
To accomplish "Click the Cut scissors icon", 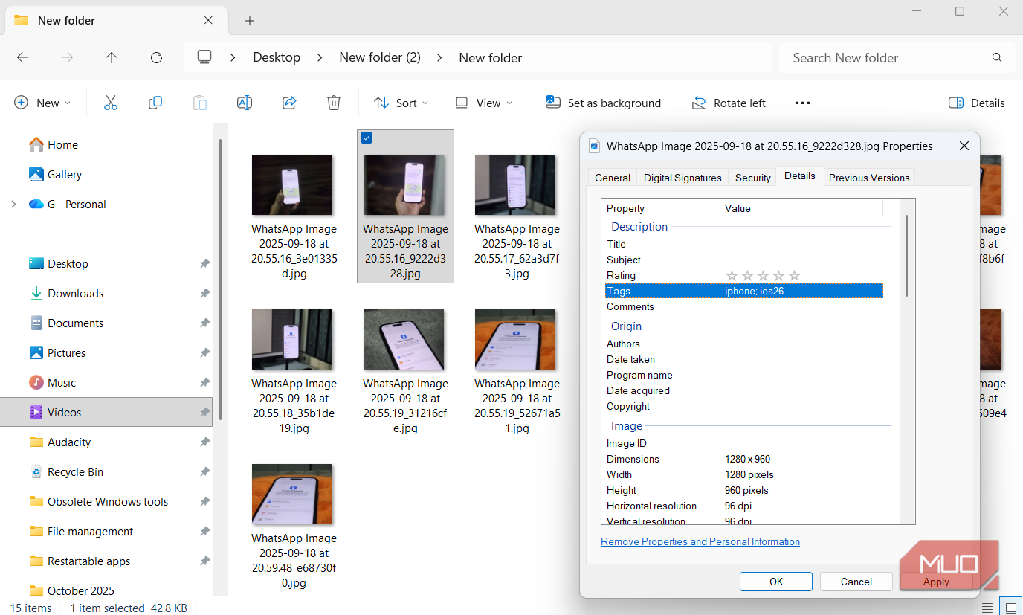I will (111, 103).
